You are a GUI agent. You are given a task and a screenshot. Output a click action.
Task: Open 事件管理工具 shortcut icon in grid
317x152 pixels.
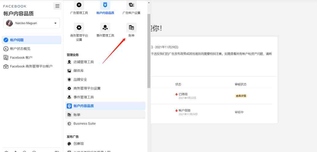(x=105, y=27)
